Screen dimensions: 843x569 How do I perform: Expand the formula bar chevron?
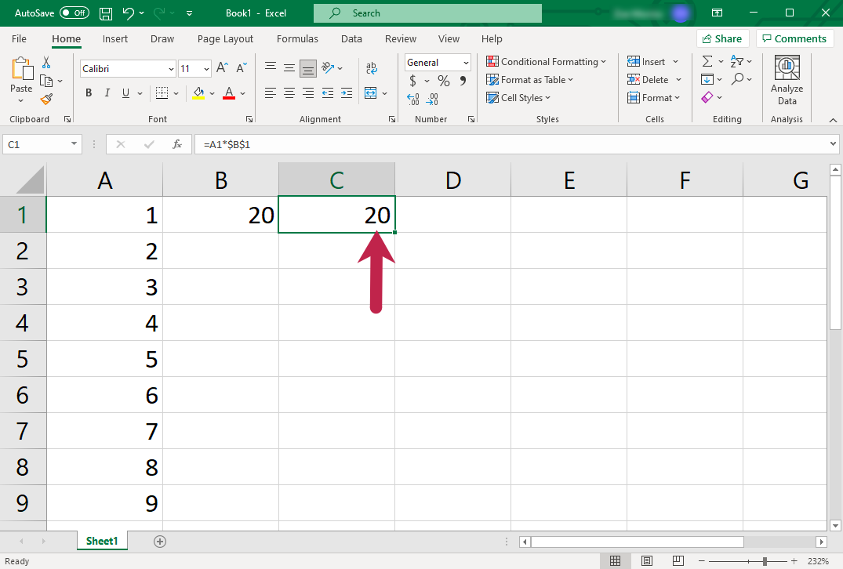pos(833,144)
